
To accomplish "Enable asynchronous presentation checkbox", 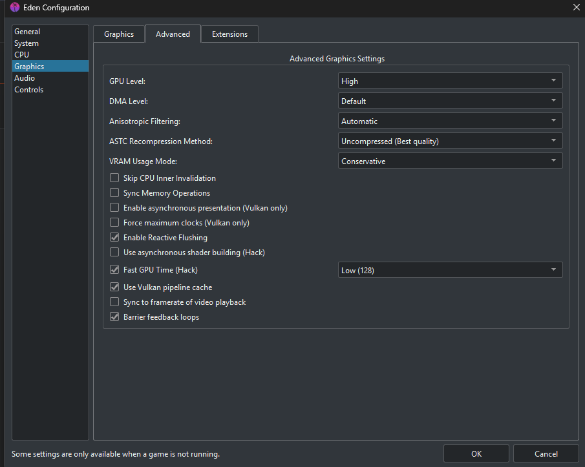I will pyautogui.click(x=114, y=207).
